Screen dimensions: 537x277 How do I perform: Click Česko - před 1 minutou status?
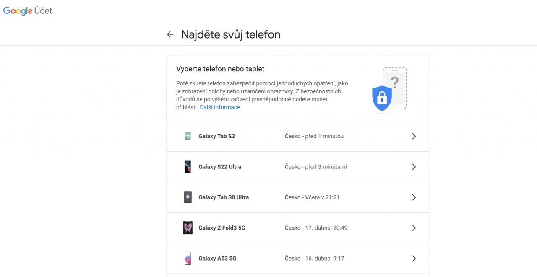click(314, 136)
